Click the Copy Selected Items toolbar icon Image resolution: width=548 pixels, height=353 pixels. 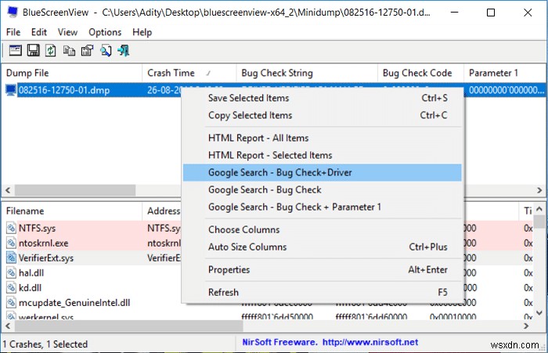(x=69, y=51)
